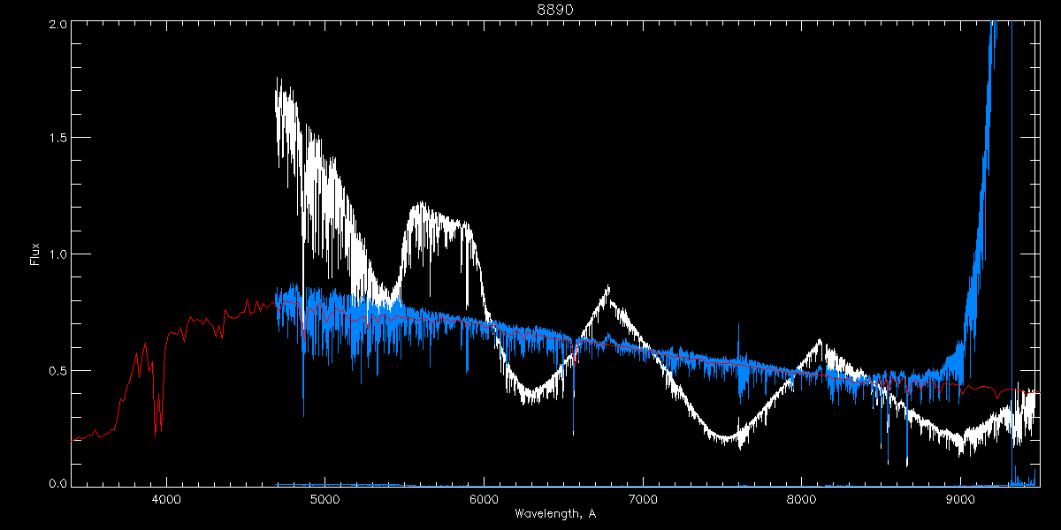Click the red curve's left end near 3500
Viewport: 1061px width, 530px height.
[74, 439]
